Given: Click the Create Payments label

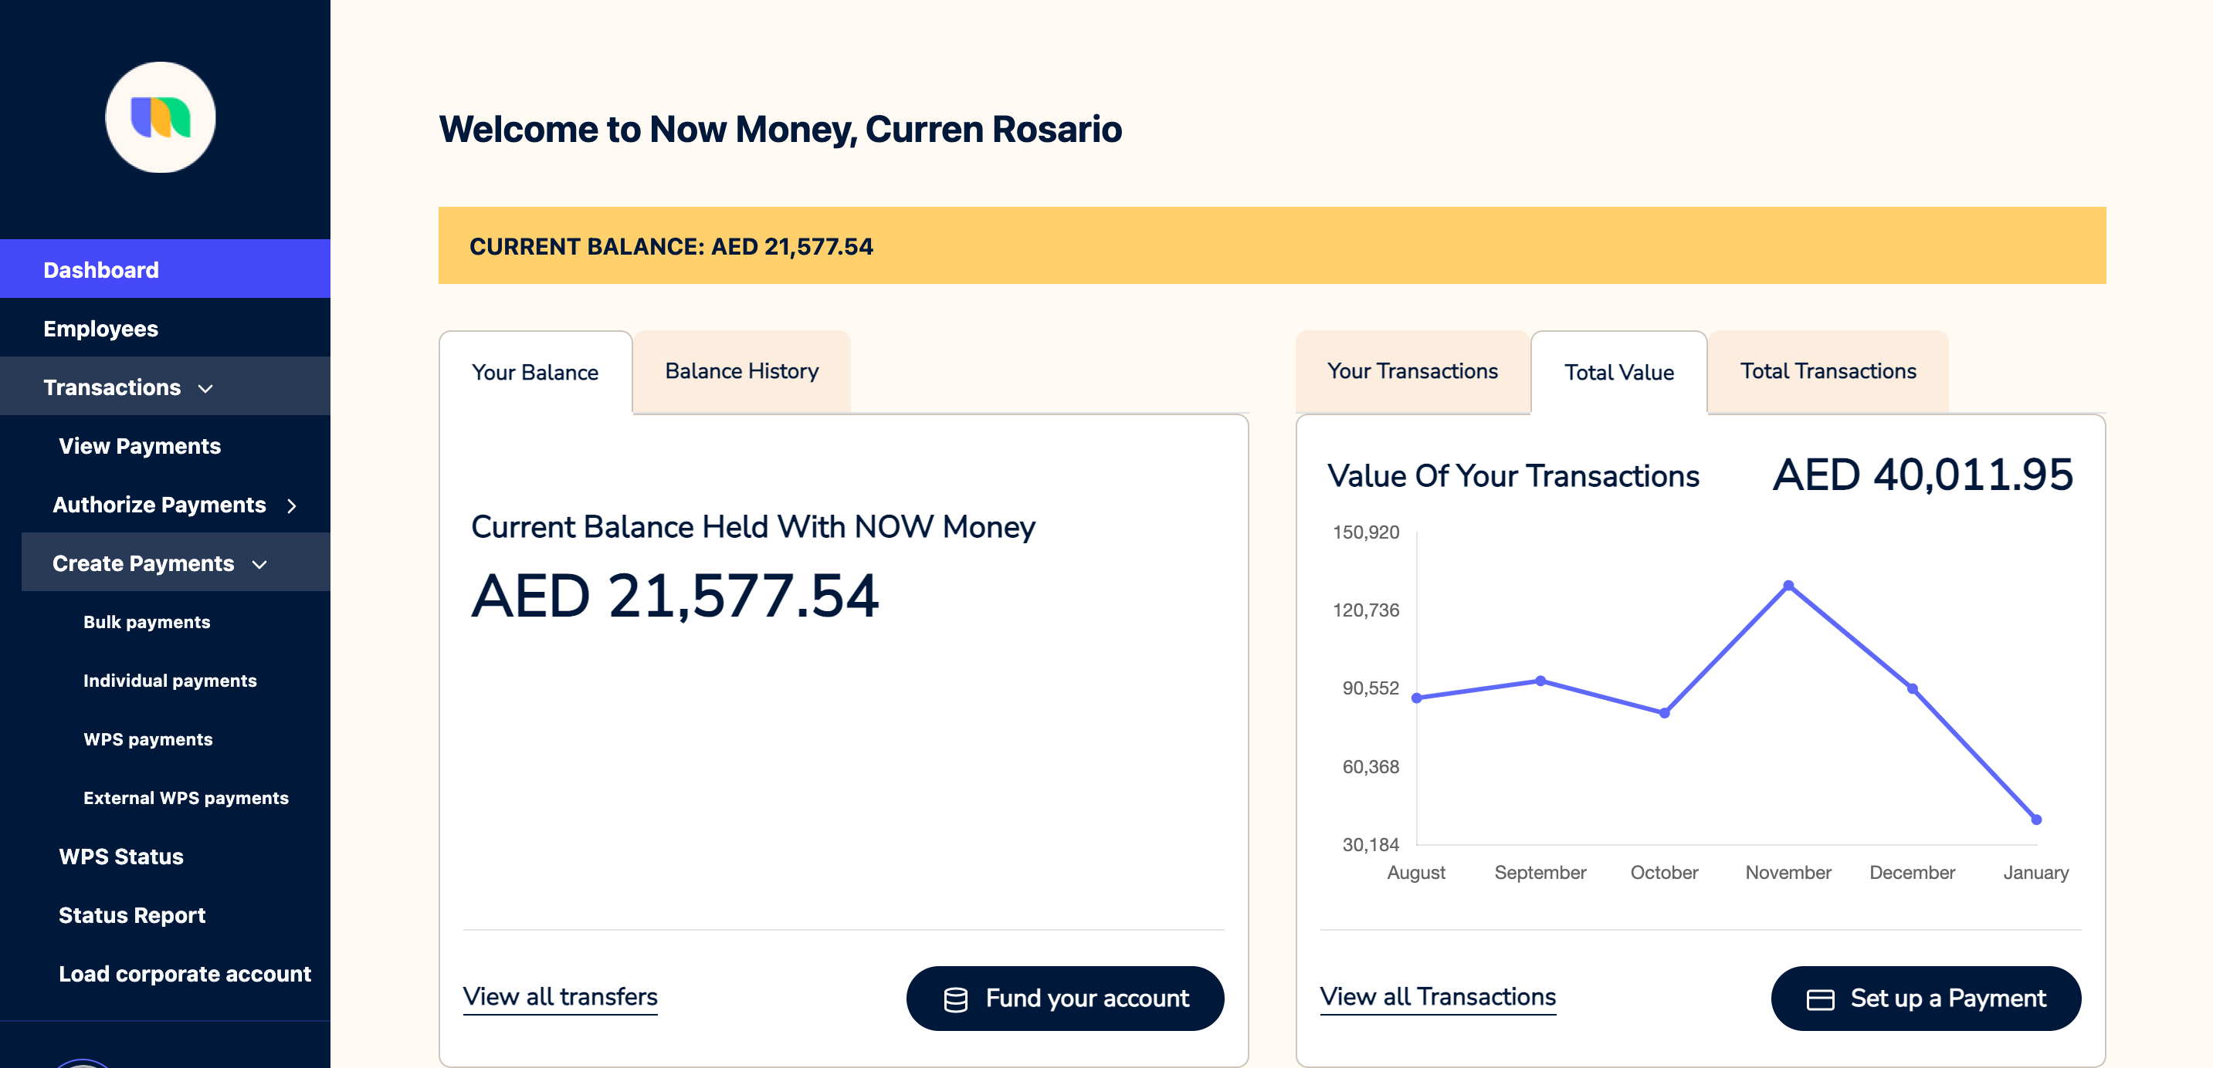Looking at the screenshot, I should click(144, 563).
